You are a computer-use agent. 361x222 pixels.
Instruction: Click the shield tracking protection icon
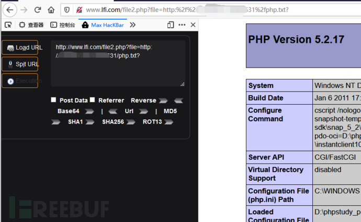[x=67, y=10]
